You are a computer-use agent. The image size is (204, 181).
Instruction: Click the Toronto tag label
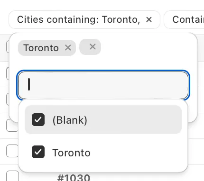coord(41,48)
